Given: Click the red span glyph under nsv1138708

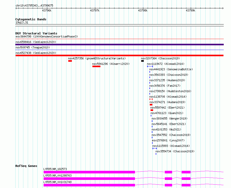Looking at the screenshot, I should pos(151,99).
